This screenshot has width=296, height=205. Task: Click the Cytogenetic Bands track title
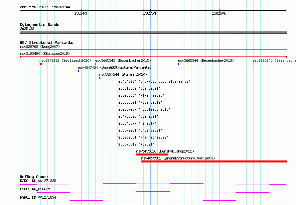40,25
